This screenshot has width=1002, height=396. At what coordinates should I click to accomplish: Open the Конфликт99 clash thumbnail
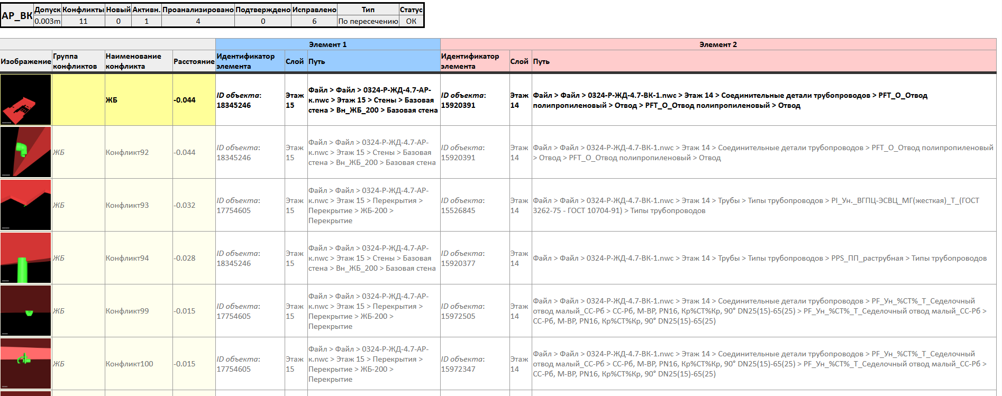click(x=26, y=311)
